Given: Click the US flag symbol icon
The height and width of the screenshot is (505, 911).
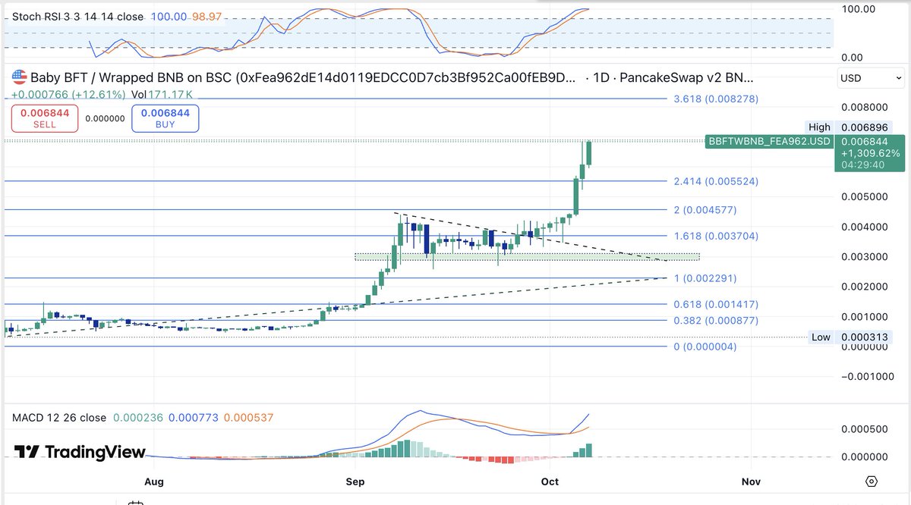Looking at the screenshot, I should (18, 77).
